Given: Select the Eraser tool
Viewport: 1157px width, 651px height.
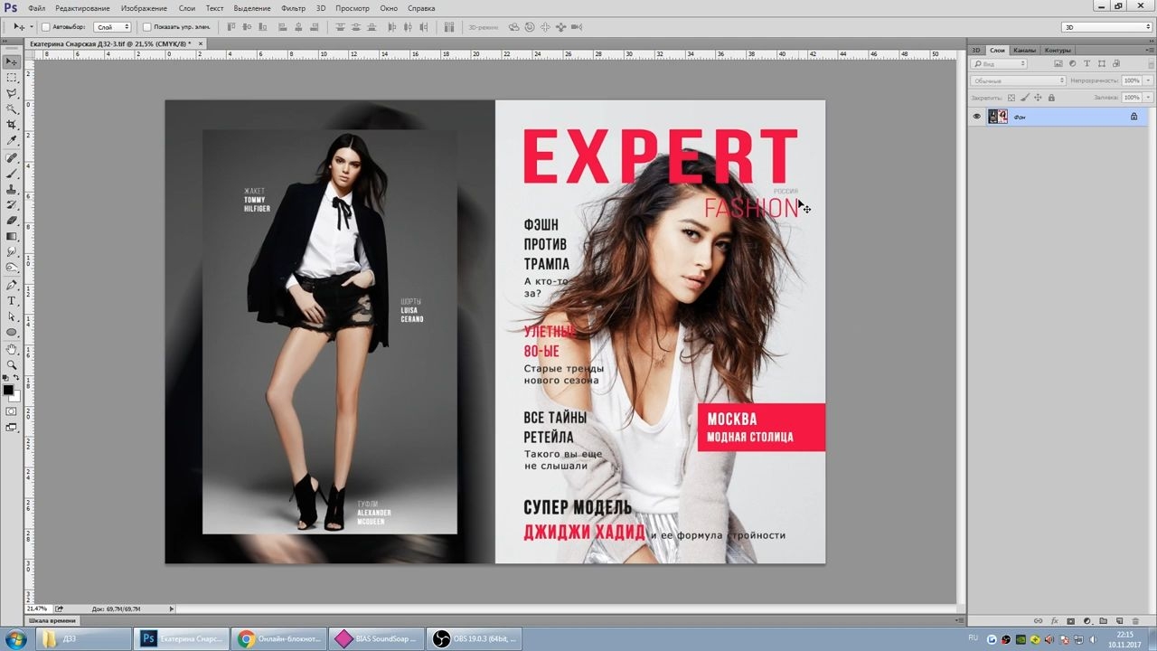Looking at the screenshot, I should coord(12,220).
